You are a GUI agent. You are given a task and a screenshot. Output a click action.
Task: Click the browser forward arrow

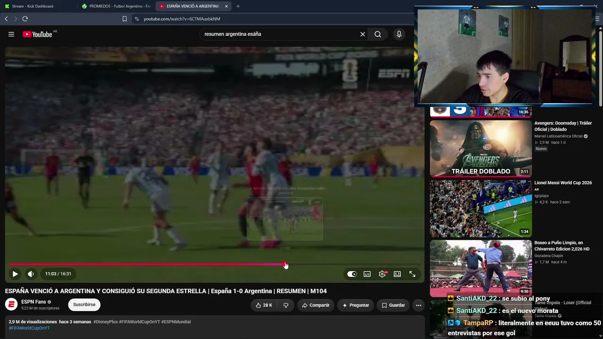[x=15, y=19]
